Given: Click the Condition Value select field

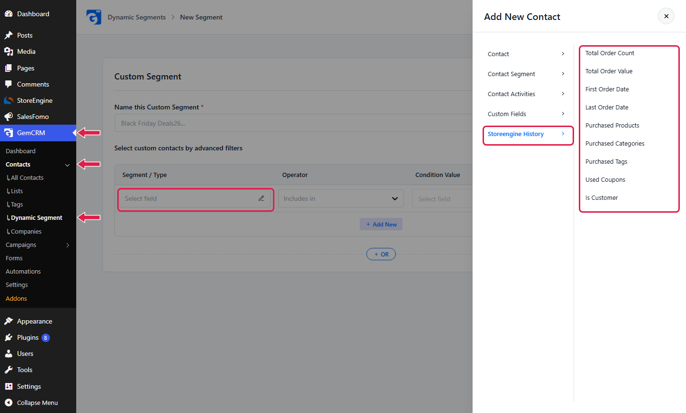Looking at the screenshot, I should pyautogui.click(x=443, y=198).
